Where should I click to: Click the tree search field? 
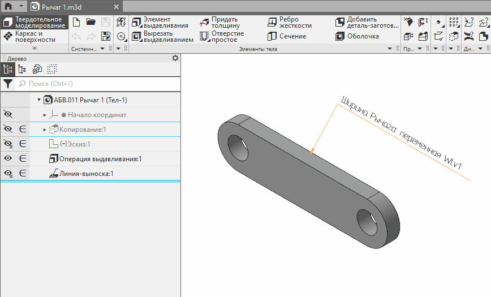[96, 84]
